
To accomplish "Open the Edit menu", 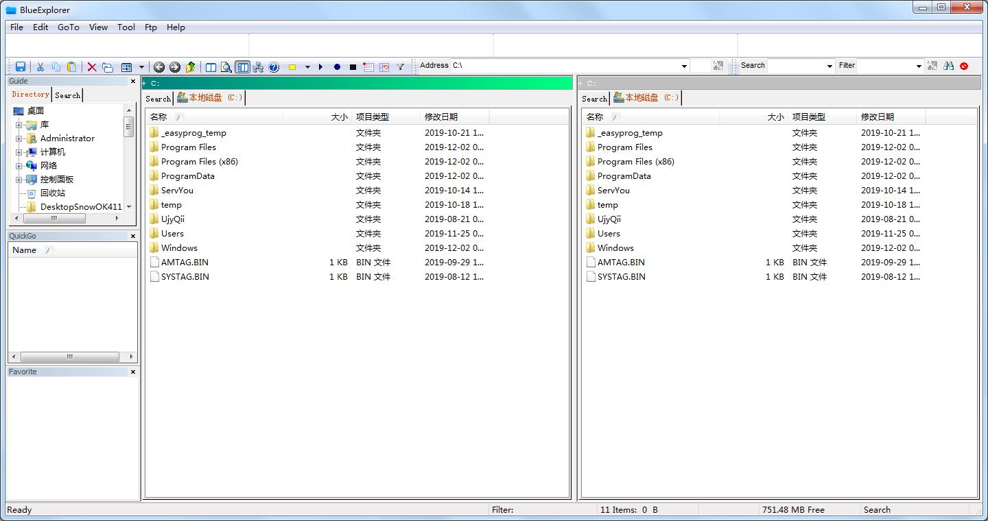I will (x=40, y=27).
